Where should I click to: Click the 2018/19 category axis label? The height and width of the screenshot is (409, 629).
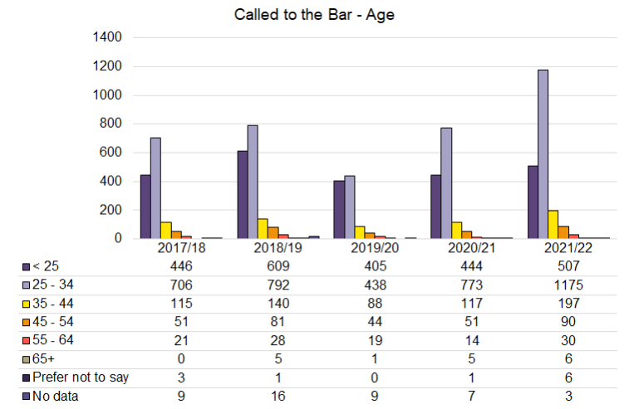(x=278, y=248)
